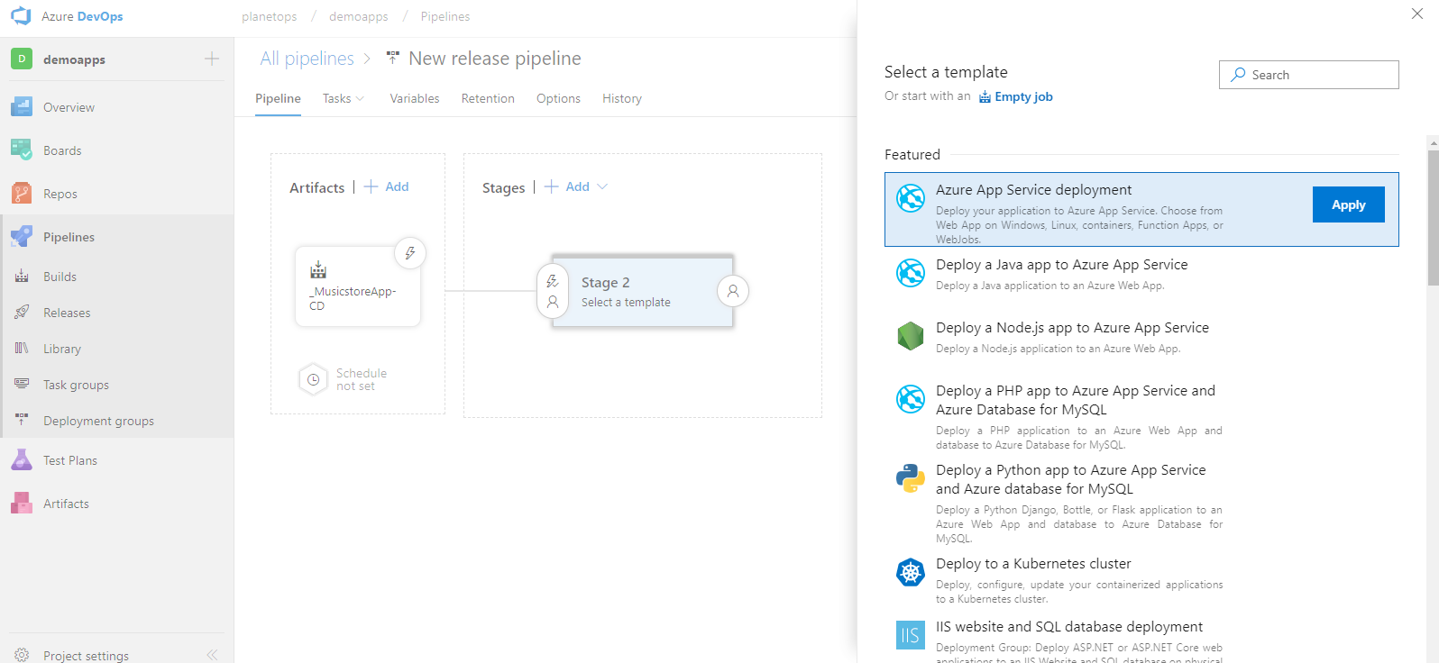1439x663 pixels.
Task: Start with an Empty job
Action: coord(1016,96)
